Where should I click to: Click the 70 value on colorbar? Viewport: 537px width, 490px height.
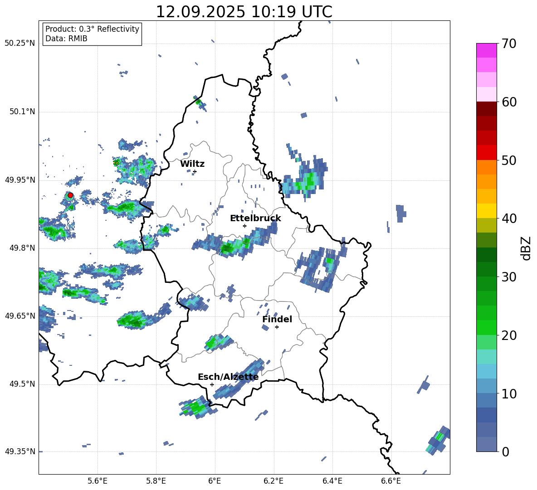coord(509,44)
